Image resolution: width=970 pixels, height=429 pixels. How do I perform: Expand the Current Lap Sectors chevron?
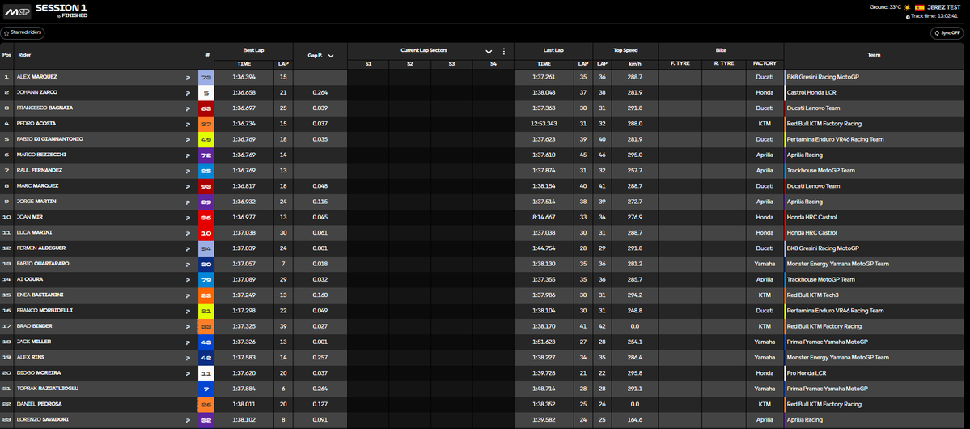coord(489,51)
